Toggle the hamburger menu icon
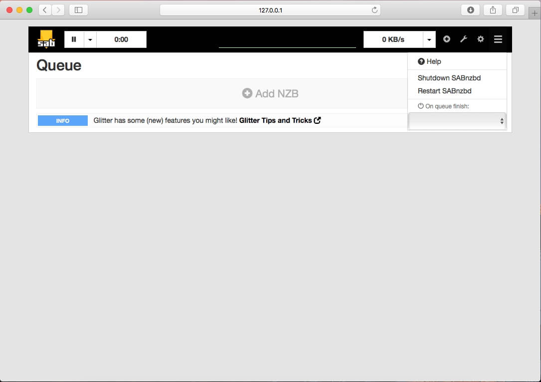Screen dimensions: 541x382 tap(498, 39)
